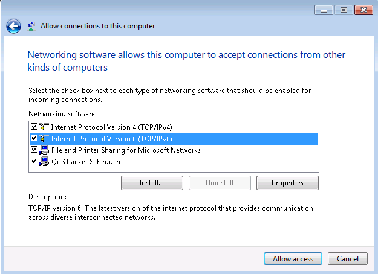This screenshot has height=274, width=378.
Task: Toggle QoS Packet Scheduler checkbox
Action: click(x=34, y=161)
